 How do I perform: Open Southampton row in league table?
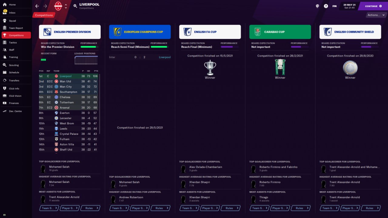point(69,92)
